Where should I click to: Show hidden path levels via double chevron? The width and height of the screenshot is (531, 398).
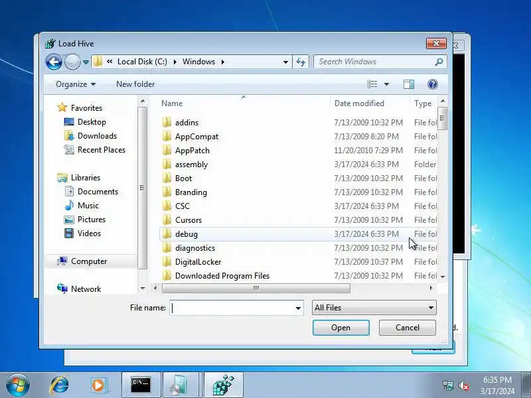110,62
